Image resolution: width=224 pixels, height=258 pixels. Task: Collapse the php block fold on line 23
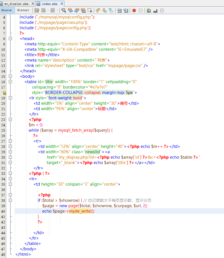click(x=10, y=119)
